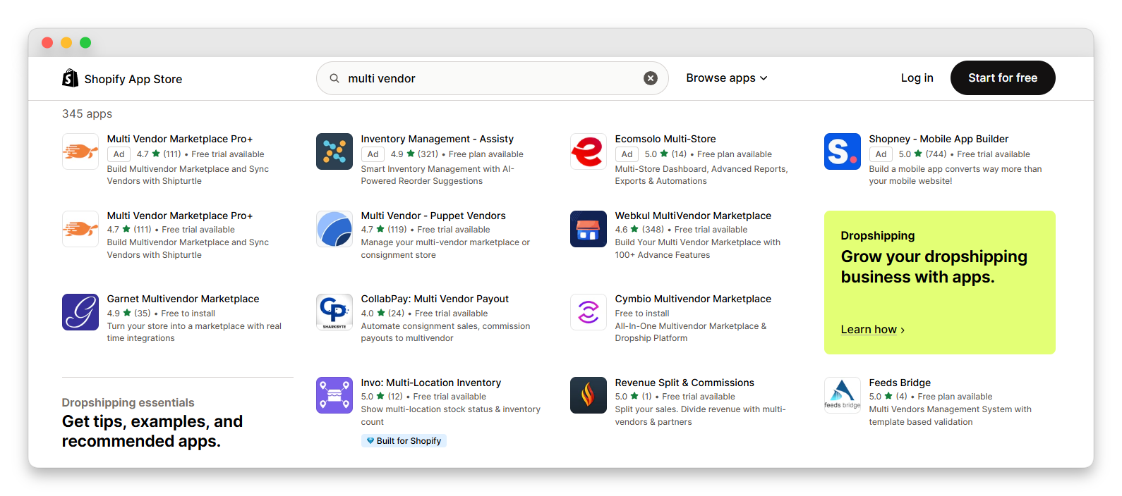Follow the Learn how link

[872, 330]
